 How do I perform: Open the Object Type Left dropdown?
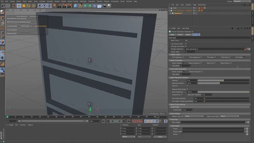click(194, 116)
